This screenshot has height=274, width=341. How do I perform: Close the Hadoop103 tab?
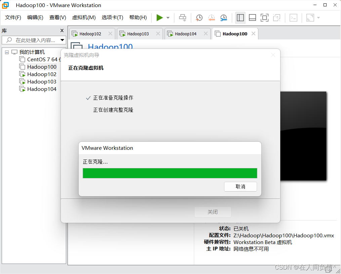coord(158,34)
